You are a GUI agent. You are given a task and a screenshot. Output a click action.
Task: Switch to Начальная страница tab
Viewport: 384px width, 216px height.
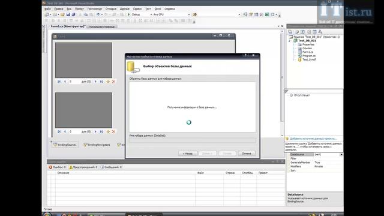(x=102, y=26)
